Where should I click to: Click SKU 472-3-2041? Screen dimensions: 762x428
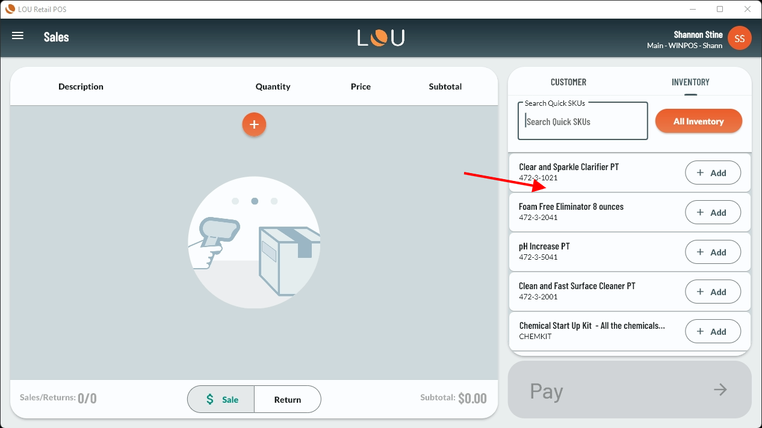(538, 218)
